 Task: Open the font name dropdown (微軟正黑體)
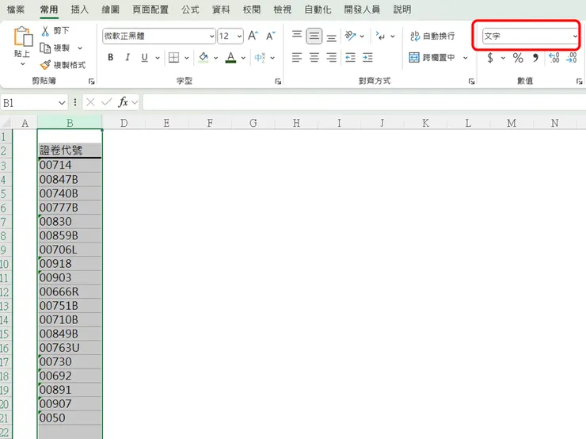pos(212,36)
